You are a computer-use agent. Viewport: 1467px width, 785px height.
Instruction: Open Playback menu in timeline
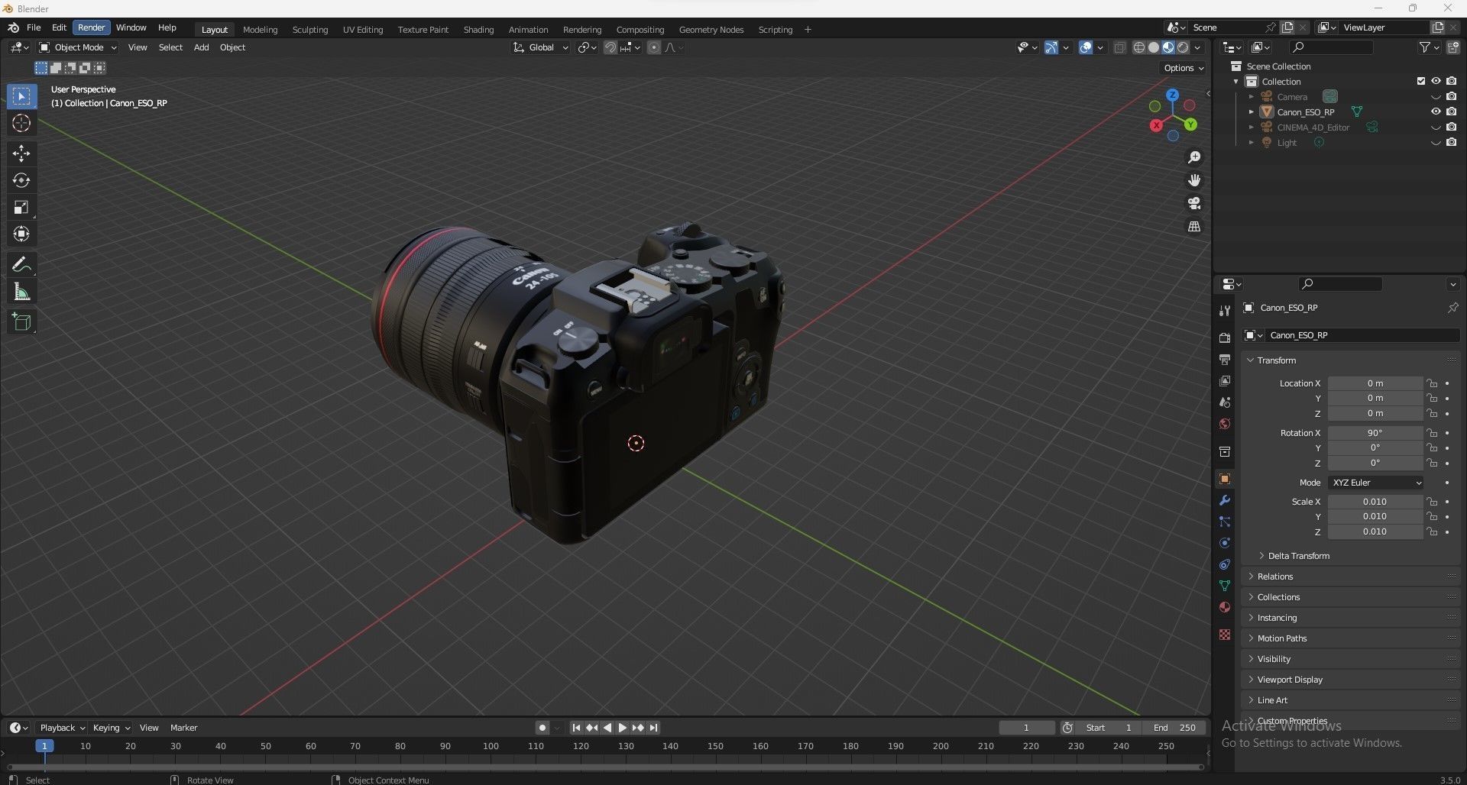pyautogui.click(x=62, y=728)
